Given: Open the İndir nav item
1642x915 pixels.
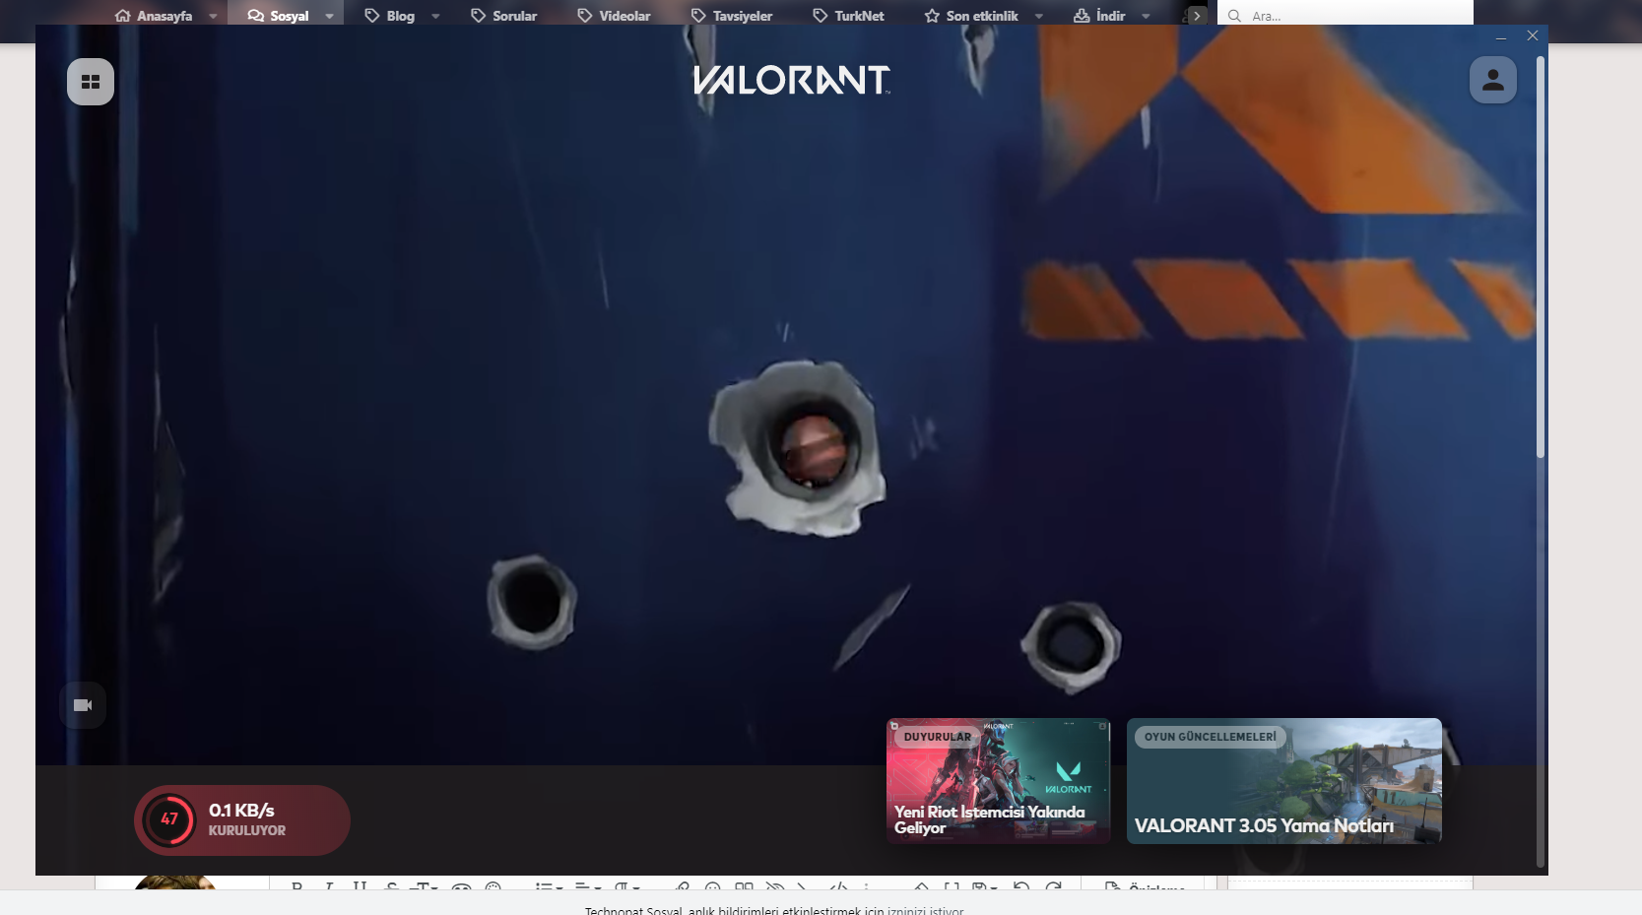Looking at the screenshot, I should (x=1100, y=16).
